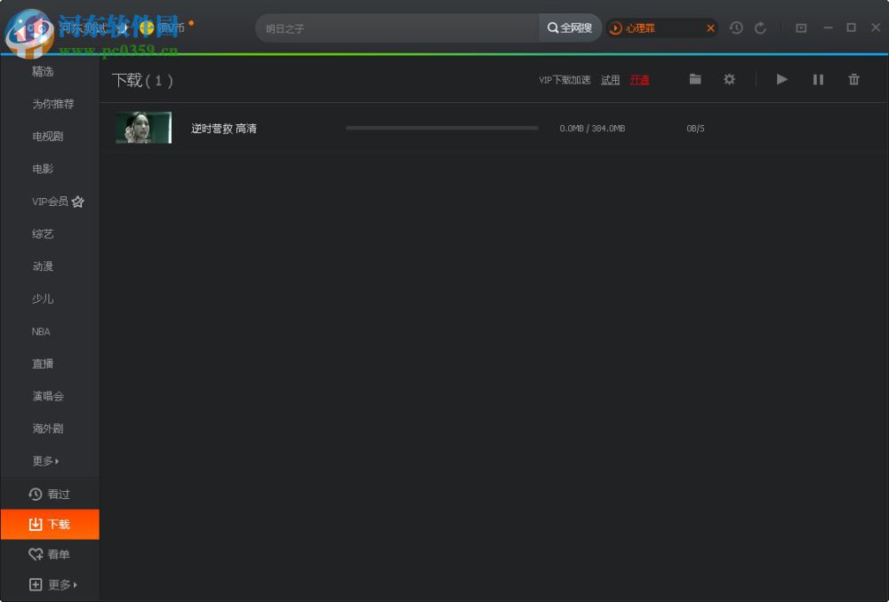Open NBA section
Image resolution: width=889 pixels, height=602 pixels.
[x=41, y=331]
